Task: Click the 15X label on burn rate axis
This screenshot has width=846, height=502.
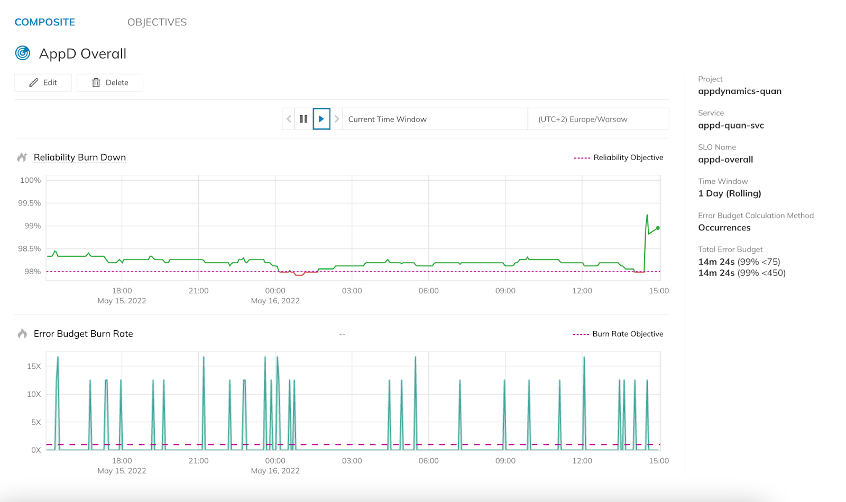Action: pos(34,366)
